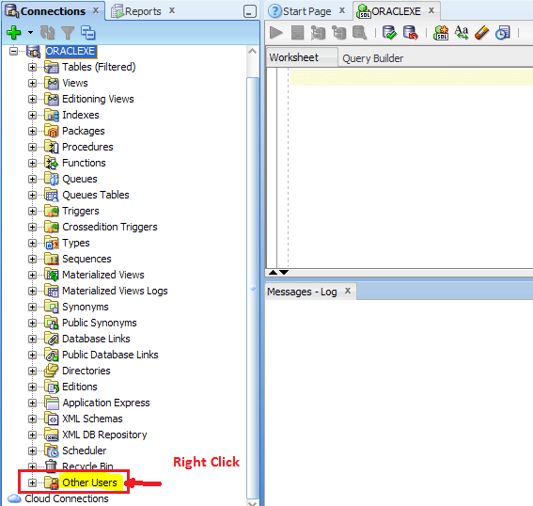Click the Database Links folder icon
The width and height of the screenshot is (533, 506).
pyautogui.click(x=52, y=339)
